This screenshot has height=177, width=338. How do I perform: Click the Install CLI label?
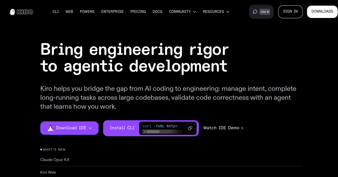coord(122,128)
